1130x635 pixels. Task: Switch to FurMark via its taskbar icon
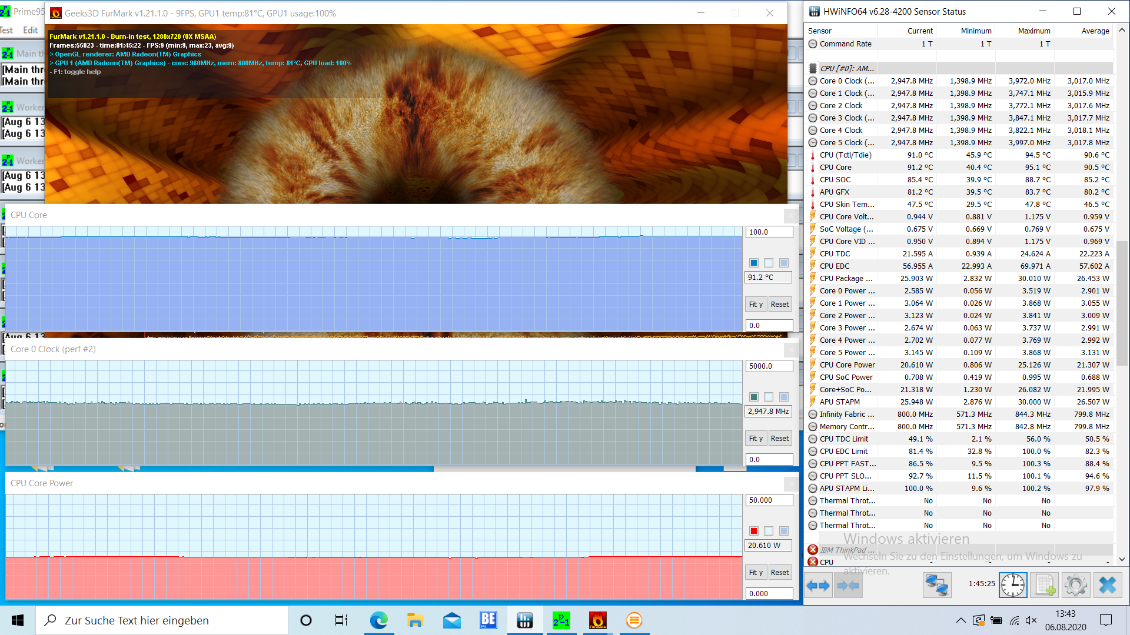click(x=597, y=620)
